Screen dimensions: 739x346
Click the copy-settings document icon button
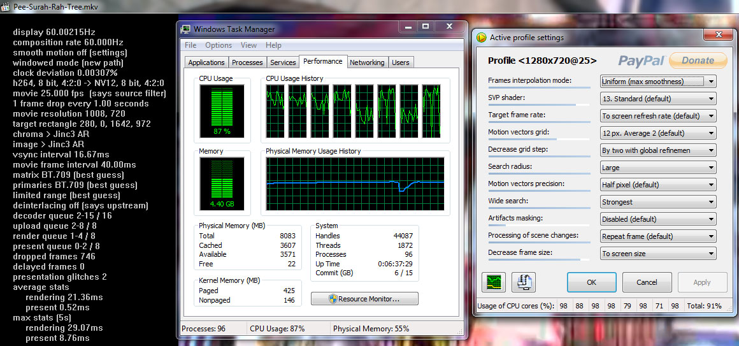523,282
